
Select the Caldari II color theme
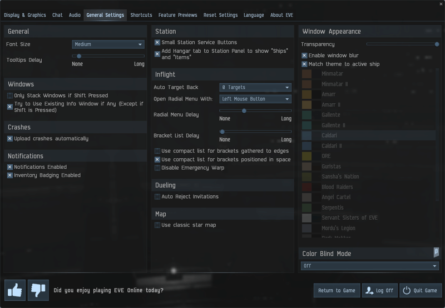[x=368, y=146]
